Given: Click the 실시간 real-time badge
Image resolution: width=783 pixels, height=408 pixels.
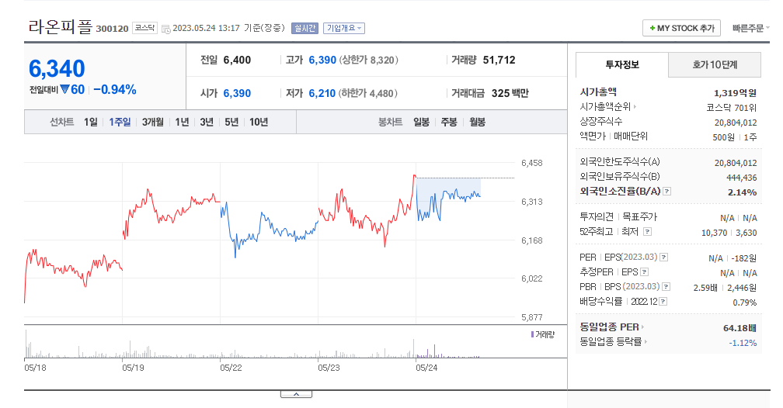Looking at the screenshot, I should pos(304,29).
